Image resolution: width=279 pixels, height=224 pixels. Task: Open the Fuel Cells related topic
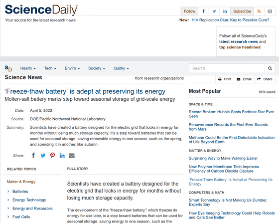[21, 217]
